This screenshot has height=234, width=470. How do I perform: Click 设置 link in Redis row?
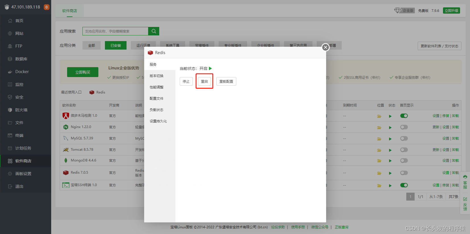click(x=446, y=173)
